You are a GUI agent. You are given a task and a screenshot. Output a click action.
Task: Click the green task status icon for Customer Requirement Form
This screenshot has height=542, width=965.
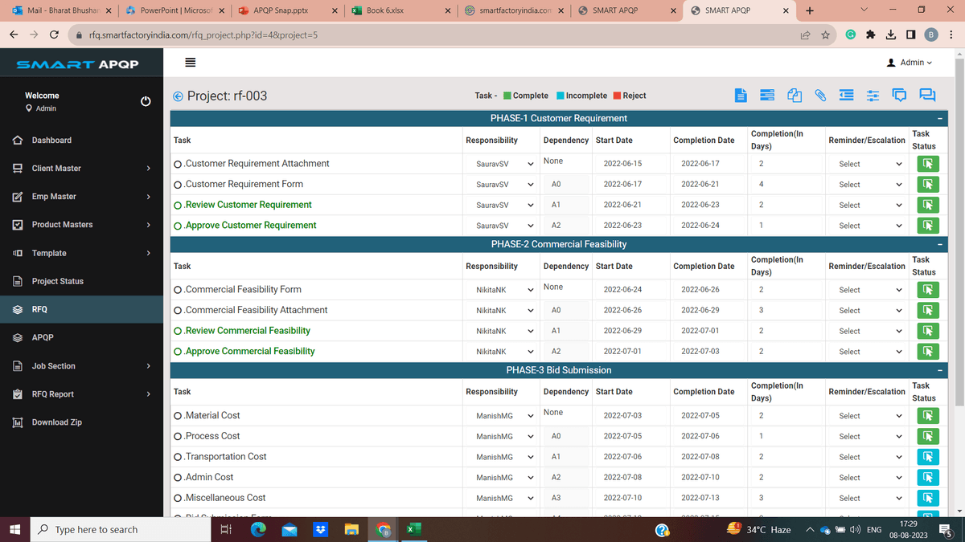pos(927,183)
